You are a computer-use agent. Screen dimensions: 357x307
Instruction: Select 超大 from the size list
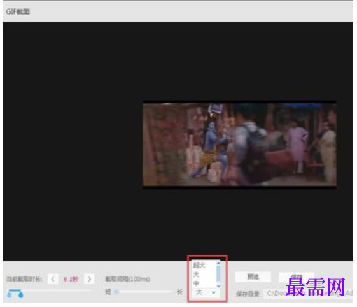199,265
